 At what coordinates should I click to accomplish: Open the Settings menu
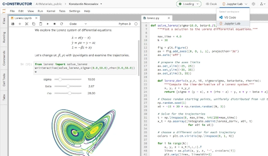[75, 11]
